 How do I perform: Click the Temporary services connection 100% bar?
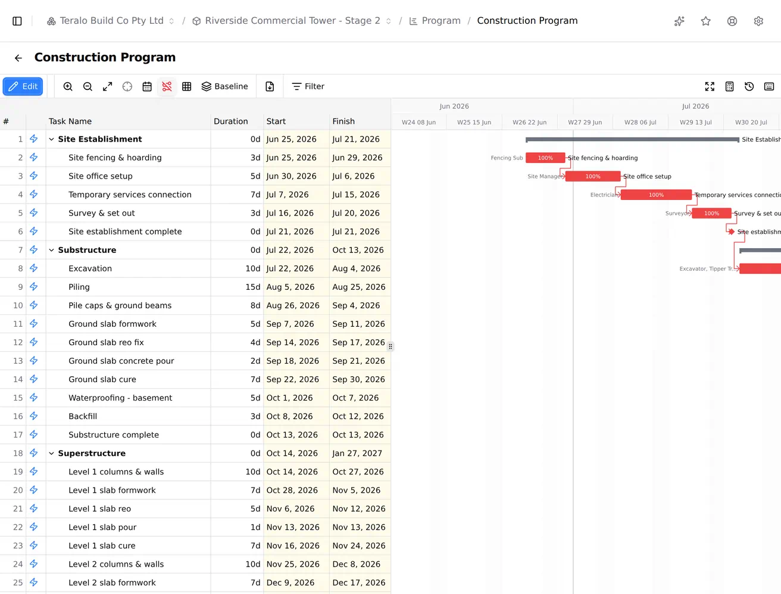tap(656, 195)
